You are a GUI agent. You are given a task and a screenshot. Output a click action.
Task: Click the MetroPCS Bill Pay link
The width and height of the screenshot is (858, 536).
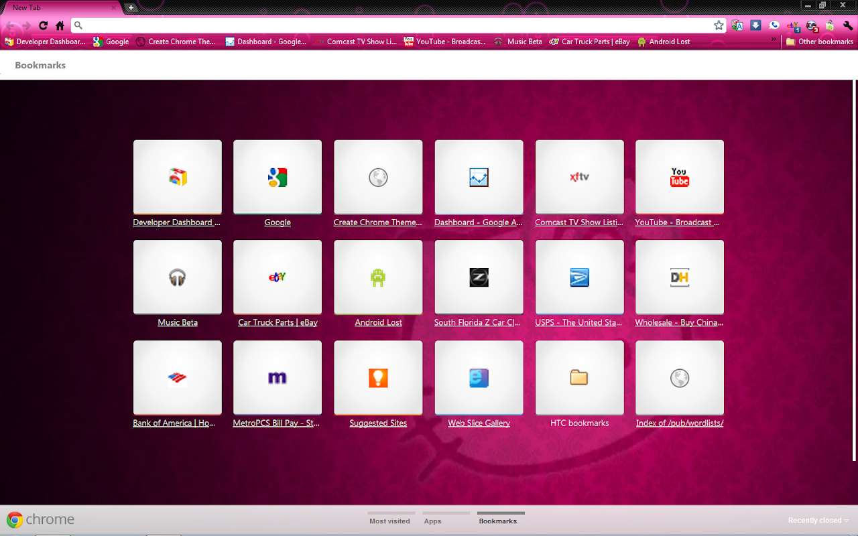pyautogui.click(x=276, y=423)
